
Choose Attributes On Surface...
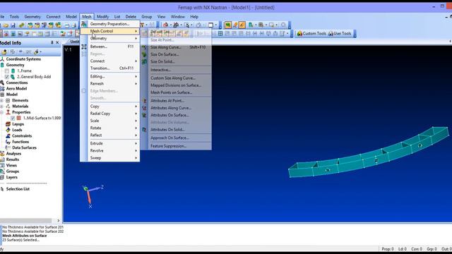176,115
